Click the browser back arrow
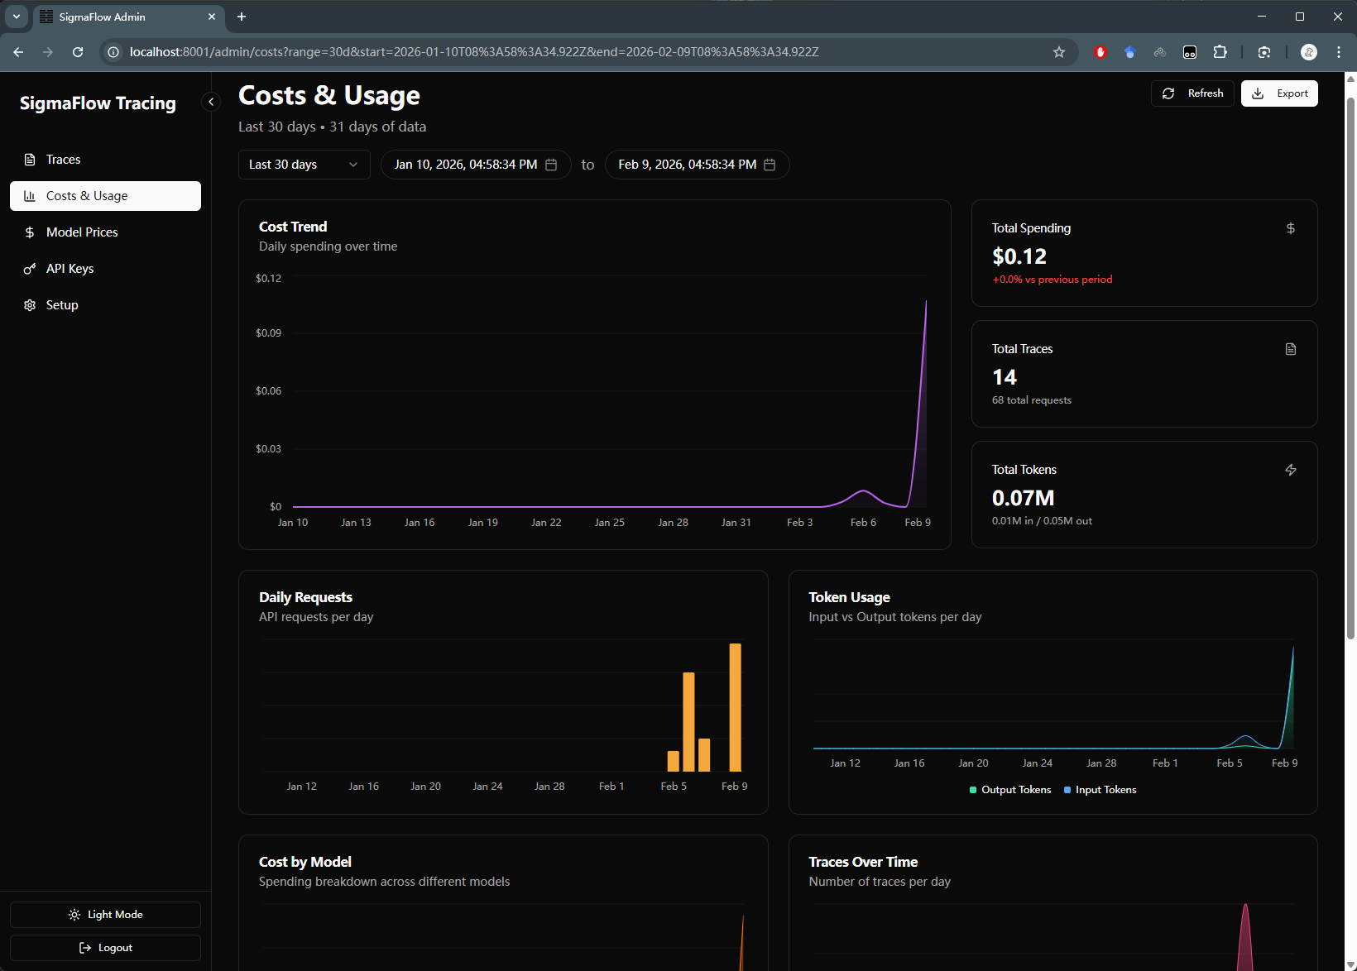The height and width of the screenshot is (971, 1357). 18,52
